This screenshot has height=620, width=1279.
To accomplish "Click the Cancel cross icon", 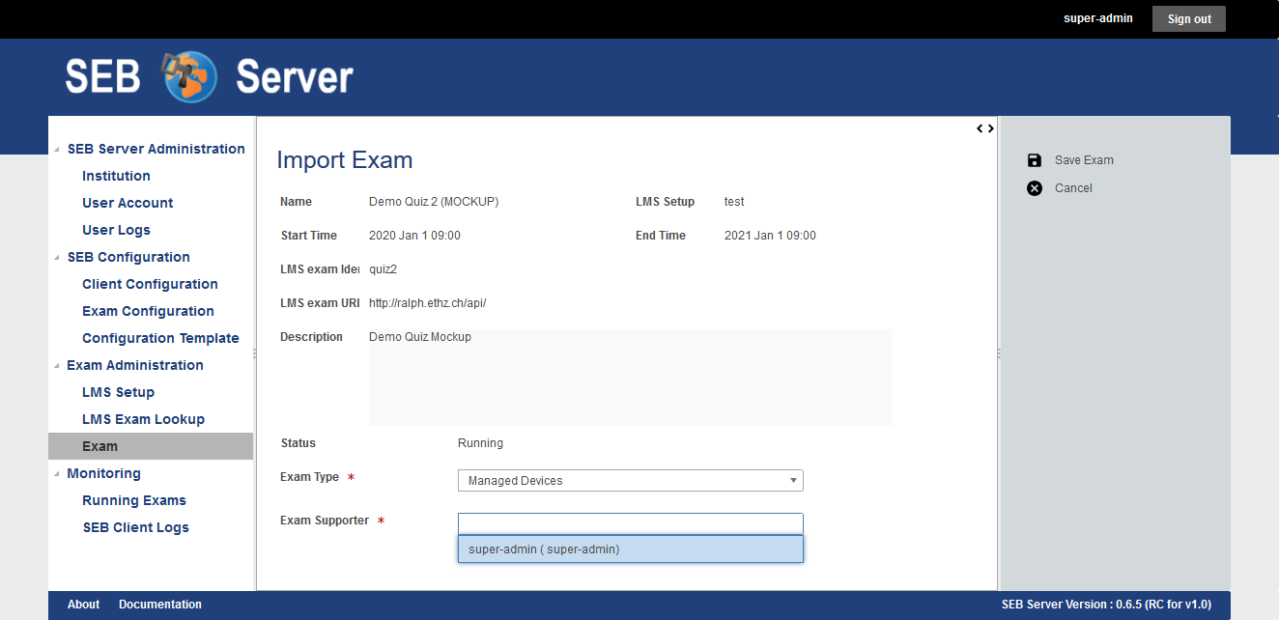I will point(1035,188).
